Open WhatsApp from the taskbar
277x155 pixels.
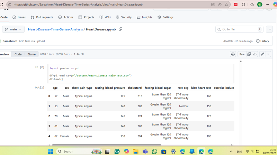point(154,151)
